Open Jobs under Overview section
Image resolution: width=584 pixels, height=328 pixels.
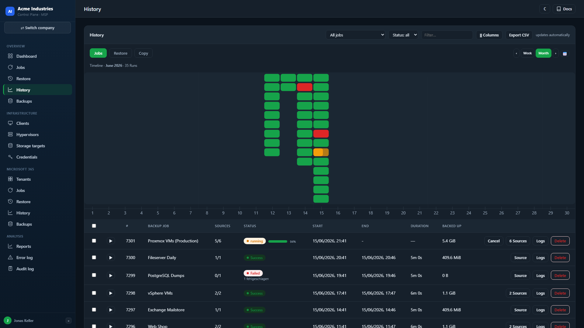click(37, 67)
